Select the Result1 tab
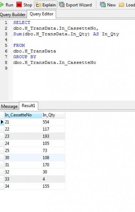 point(28,105)
